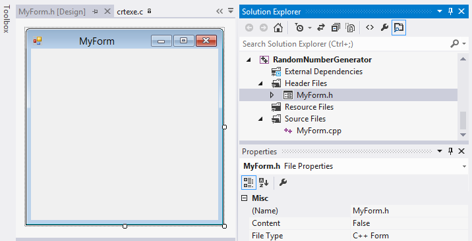Switch to the MyForm.h [Design] tab
Screen dimensions: 472x241
(x=52, y=12)
